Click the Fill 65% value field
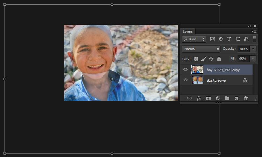 click(x=243, y=59)
